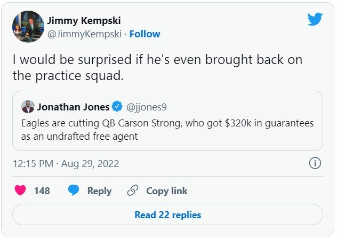Click the 148 likes count
Image resolution: width=337 pixels, height=239 pixels.
tap(42, 190)
